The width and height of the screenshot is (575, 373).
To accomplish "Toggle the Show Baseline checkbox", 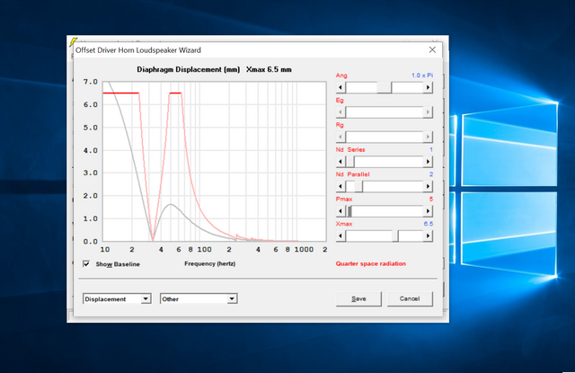I will (x=86, y=263).
